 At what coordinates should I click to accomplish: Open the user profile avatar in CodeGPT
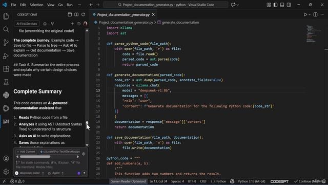[85, 24]
